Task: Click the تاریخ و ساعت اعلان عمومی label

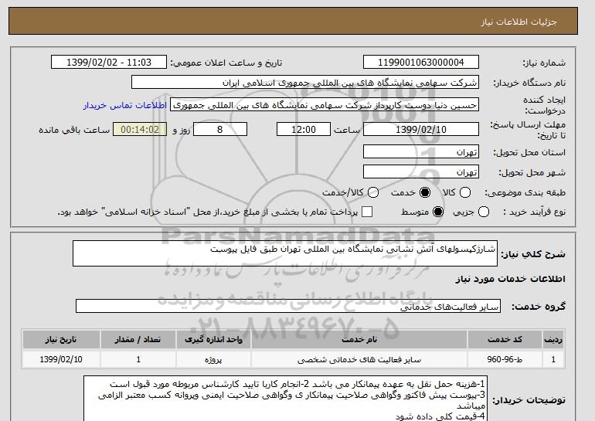Action: tap(226, 63)
